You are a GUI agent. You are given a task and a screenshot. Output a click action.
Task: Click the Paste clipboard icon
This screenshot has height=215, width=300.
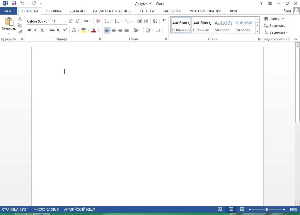click(9, 21)
